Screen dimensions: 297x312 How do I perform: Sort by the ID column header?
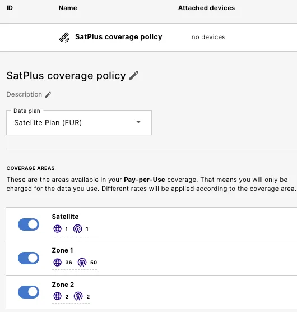coord(10,8)
